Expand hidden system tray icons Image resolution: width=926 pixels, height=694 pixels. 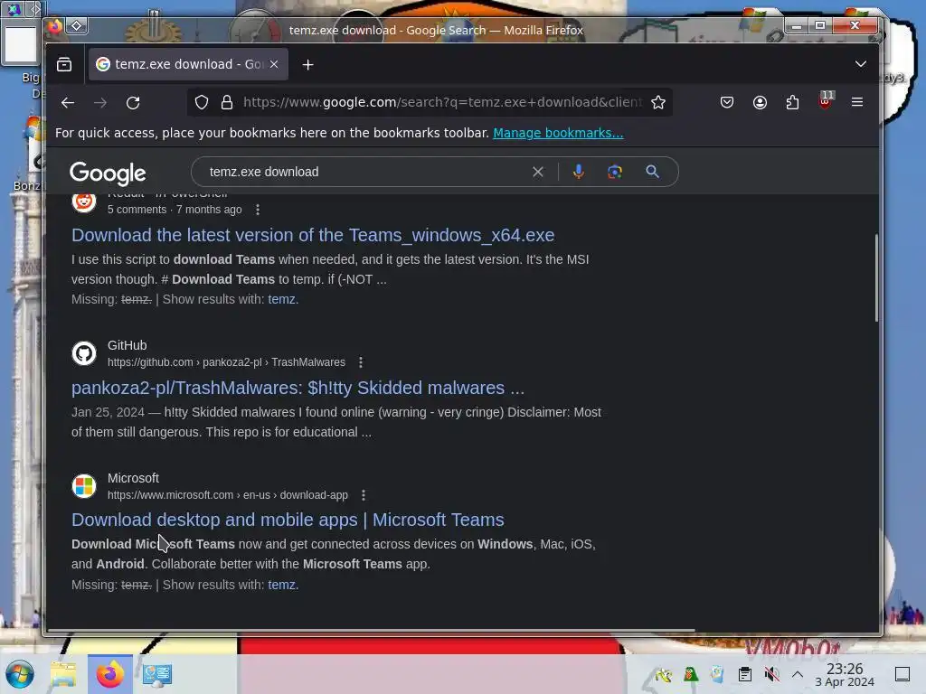tap(798, 674)
